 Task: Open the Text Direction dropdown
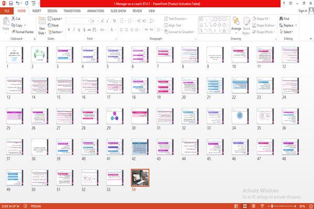pos(176,19)
